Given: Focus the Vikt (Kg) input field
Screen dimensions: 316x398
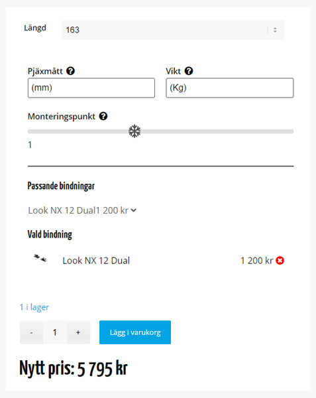Looking at the screenshot, I should 230,88.
